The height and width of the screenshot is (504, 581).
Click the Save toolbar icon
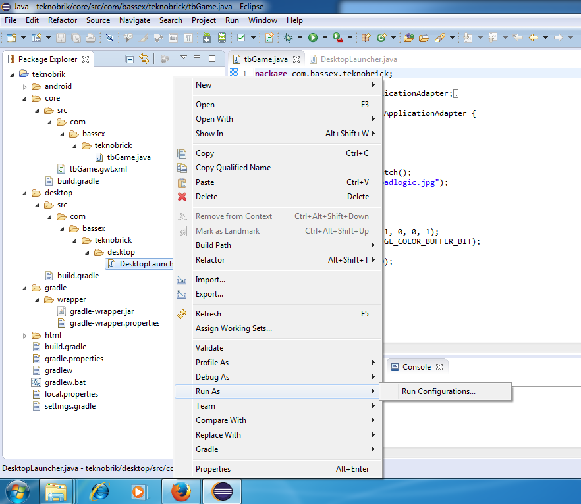click(x=61, y=38)
